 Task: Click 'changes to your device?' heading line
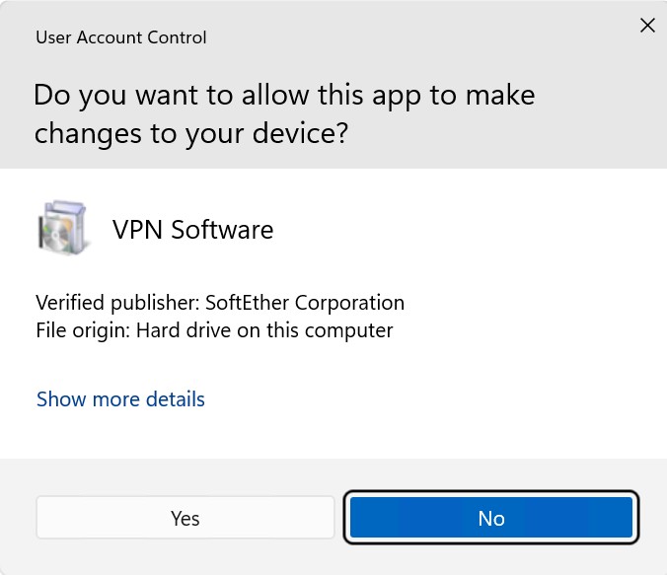tap(191, 133)
